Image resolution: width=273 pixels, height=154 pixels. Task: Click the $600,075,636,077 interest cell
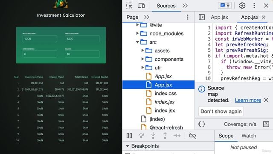tap(55, 96)
